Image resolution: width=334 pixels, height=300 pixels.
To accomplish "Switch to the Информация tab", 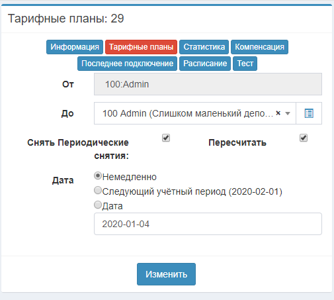I will click(75, 47).
